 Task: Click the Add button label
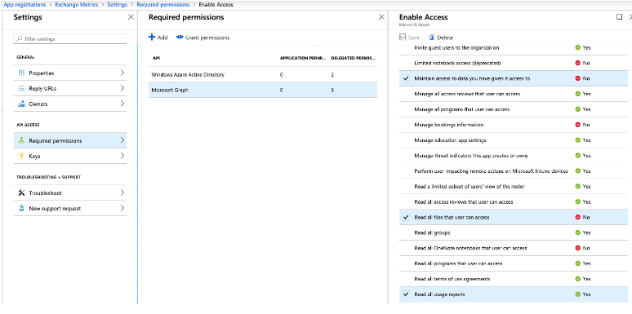click(162, 38)
